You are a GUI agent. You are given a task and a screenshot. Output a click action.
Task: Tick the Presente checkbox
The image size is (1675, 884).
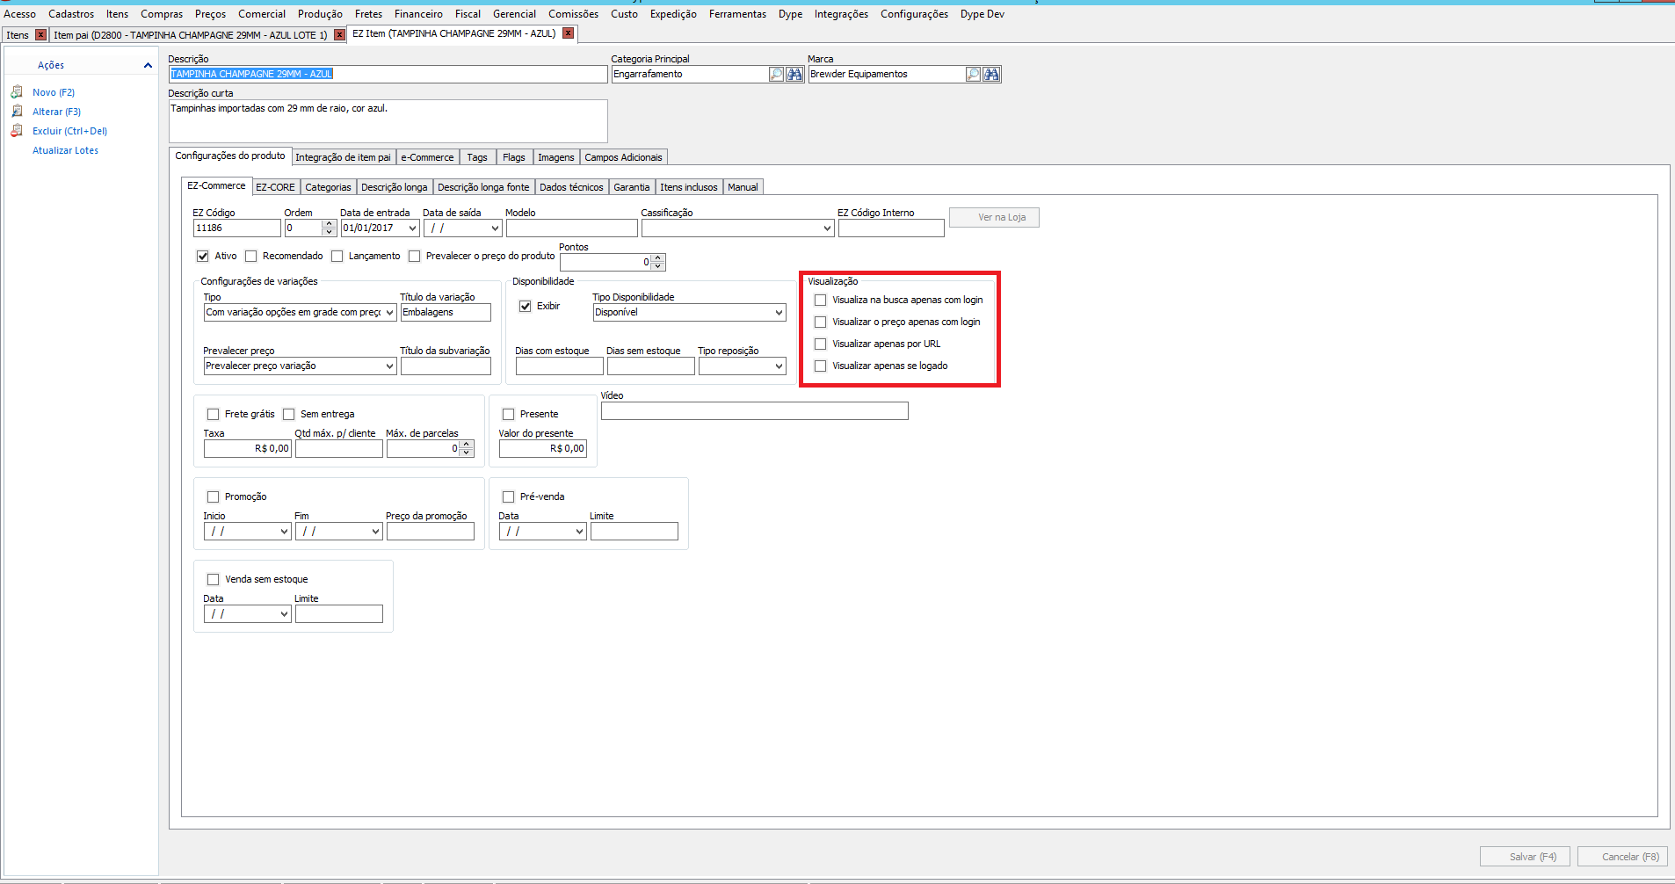click(508, 414)
